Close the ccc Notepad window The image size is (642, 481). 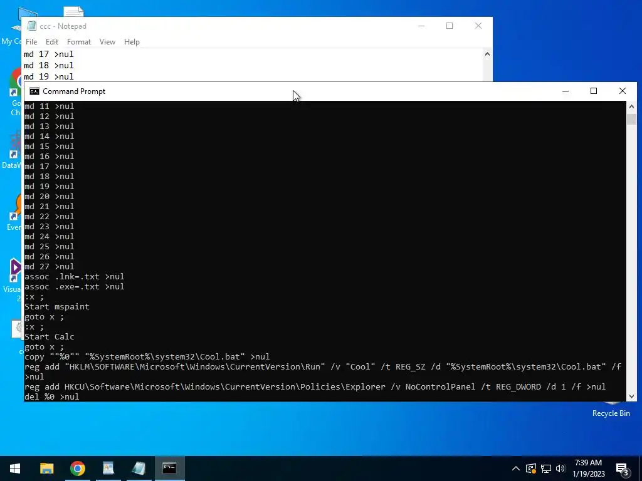click(478, 26)
